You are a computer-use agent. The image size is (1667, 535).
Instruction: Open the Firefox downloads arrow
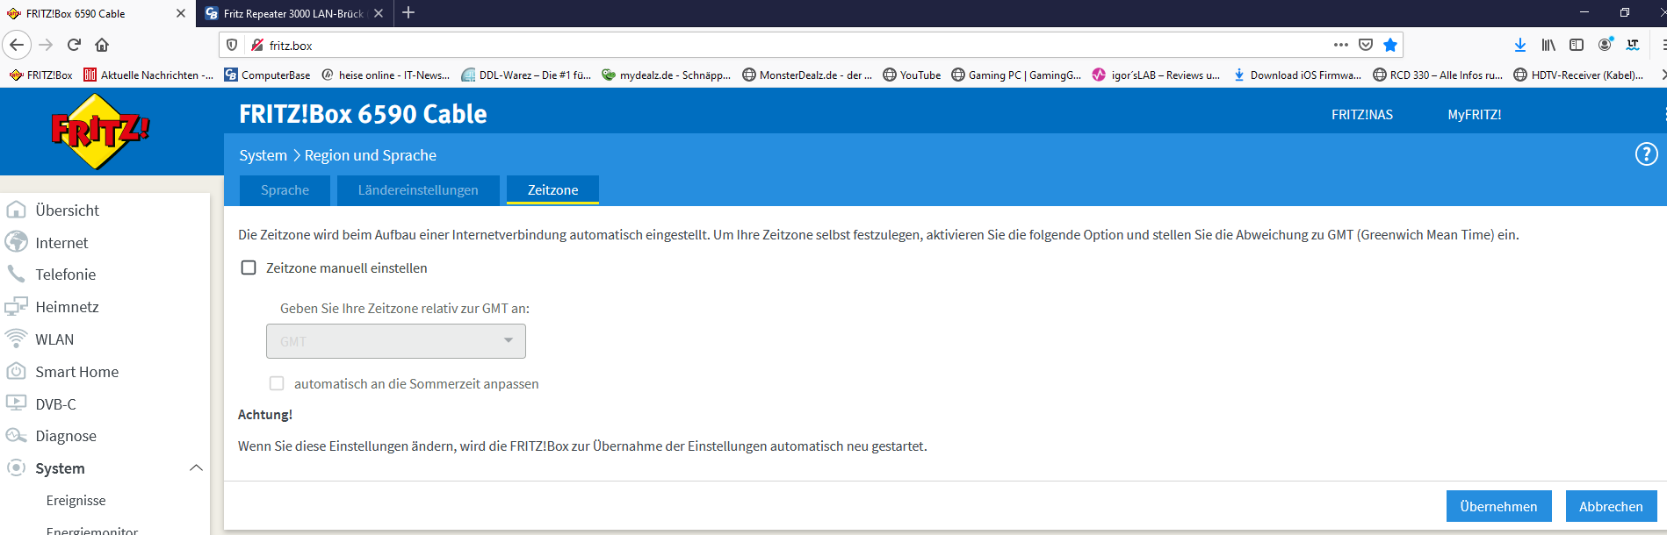click(x=1520, y=45)
